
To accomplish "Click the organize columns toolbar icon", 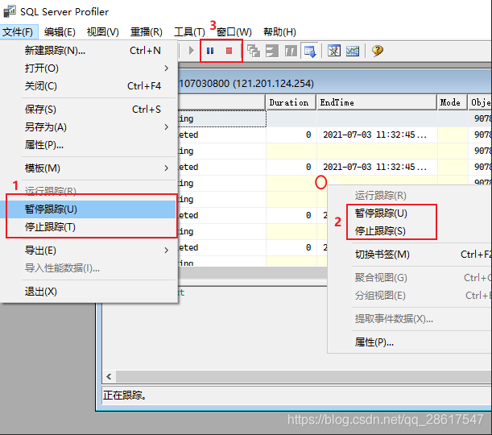I will [272, 51].
